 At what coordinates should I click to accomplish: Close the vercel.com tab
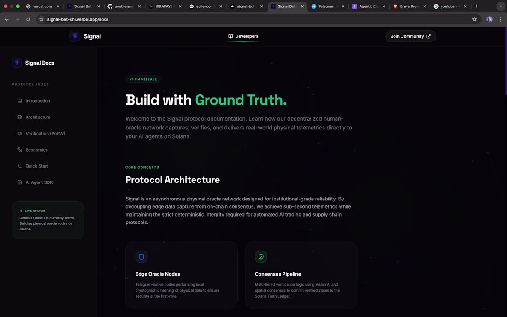58,6
